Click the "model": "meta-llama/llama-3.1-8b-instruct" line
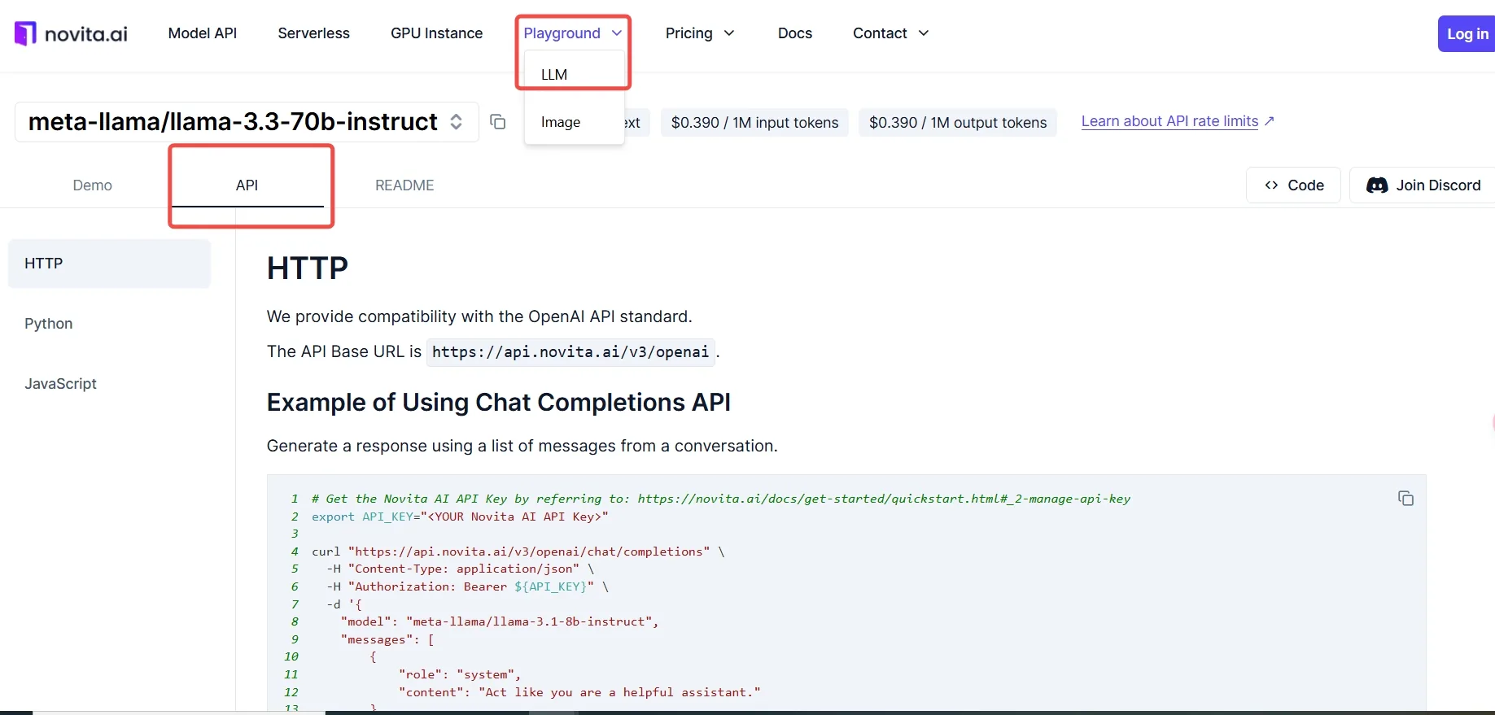1495x715 pixels. [500, 621]
